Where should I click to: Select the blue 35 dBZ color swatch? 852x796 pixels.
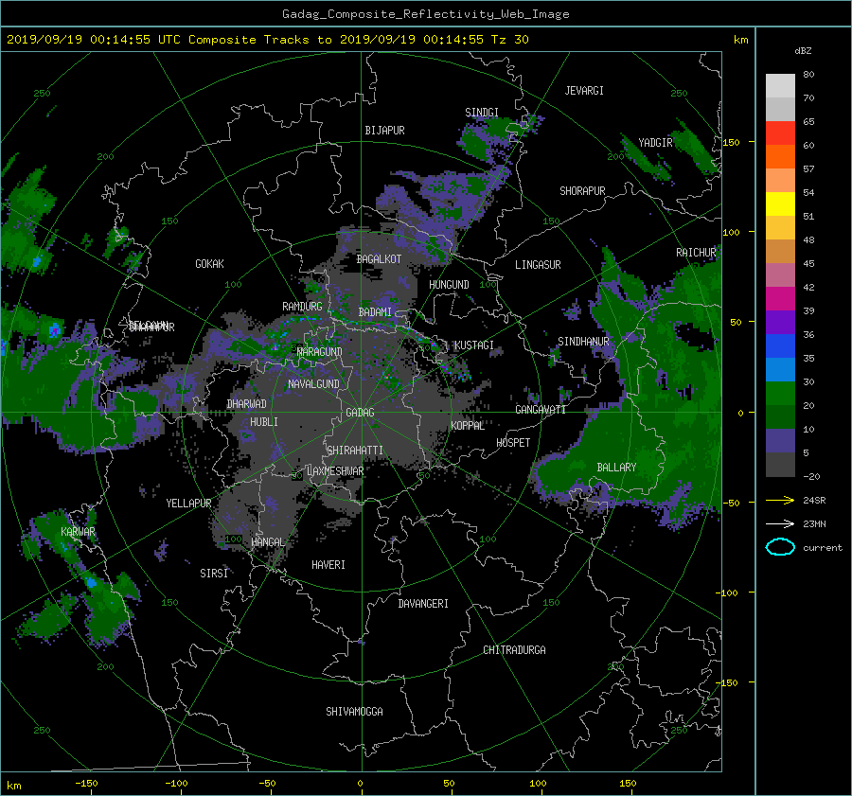coord(780,346)
